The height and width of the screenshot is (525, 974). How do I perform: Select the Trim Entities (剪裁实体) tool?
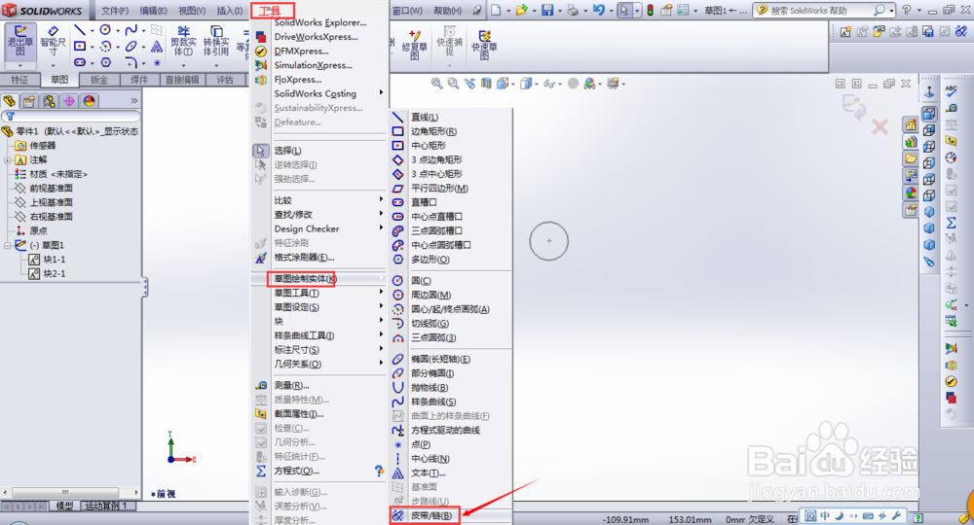click(x=183, y=41)
